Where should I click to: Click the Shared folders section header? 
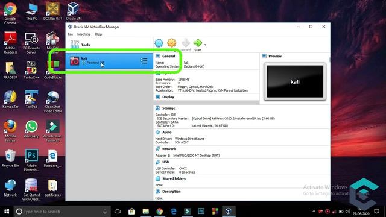point(174,178)
